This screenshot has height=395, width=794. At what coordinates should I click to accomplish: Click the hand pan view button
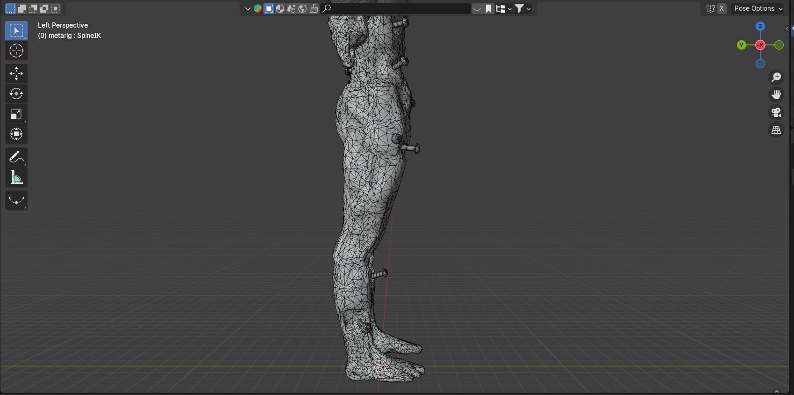tap(776, 95)
